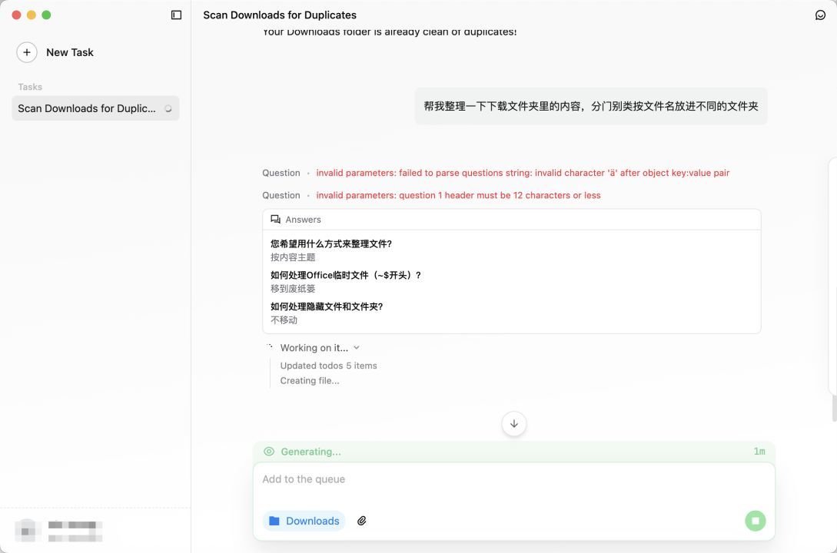837x553 pixels.
Task: Click the Answers chat bubble icon
Action: [276, 220]
